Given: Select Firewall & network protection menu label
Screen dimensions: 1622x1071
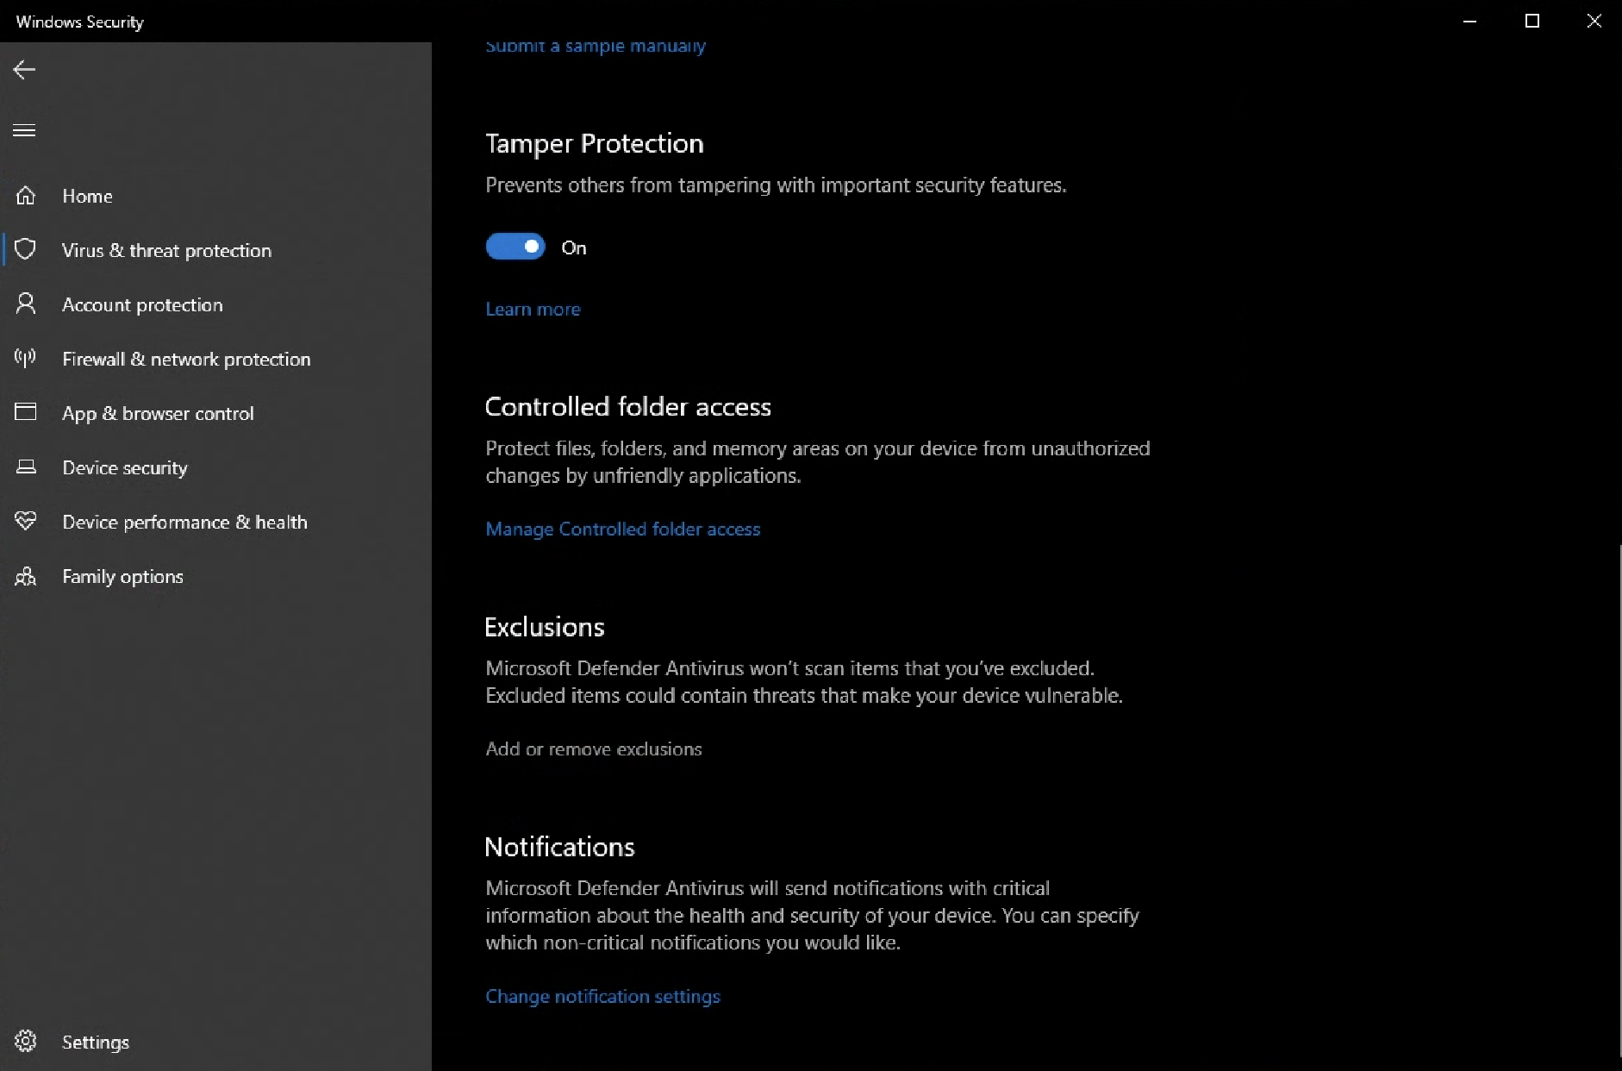Looking at the screenshot, I should (x=186, y=359).
